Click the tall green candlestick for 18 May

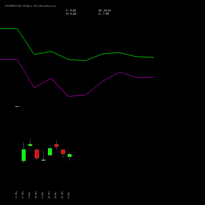point(24,155)
